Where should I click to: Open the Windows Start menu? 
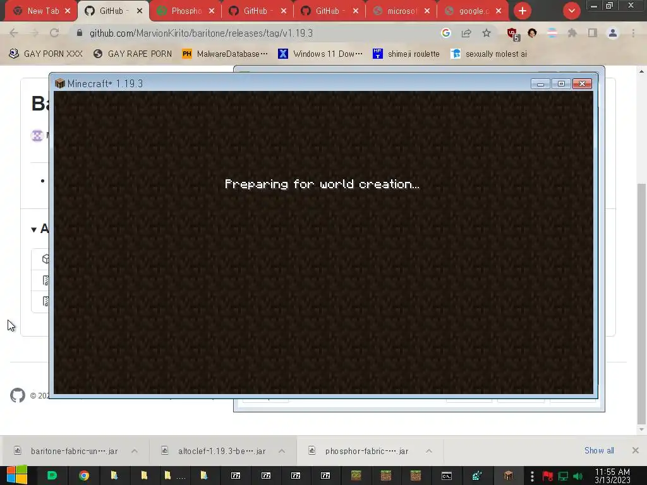point(16,475)
